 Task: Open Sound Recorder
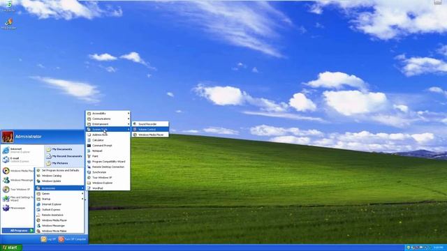(x=150, y=124)
